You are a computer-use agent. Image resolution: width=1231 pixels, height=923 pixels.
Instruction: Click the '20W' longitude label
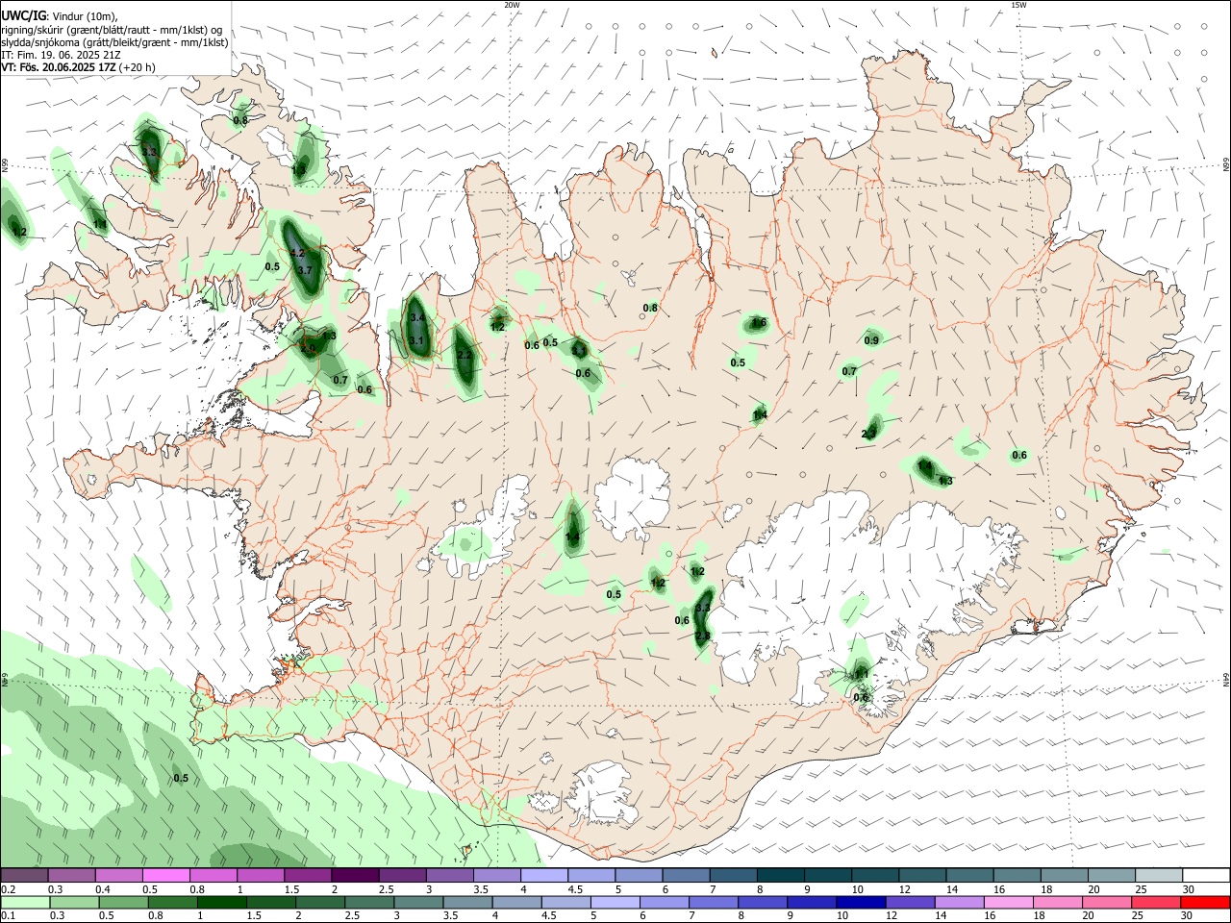click(512, 5)
